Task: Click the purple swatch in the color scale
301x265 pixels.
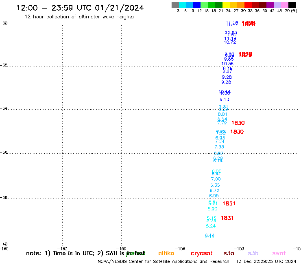Action: pos(270,5)
